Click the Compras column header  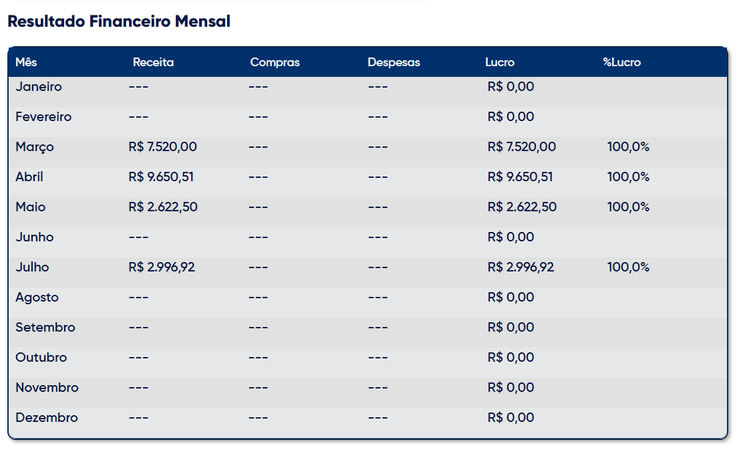tap(275, 62)
